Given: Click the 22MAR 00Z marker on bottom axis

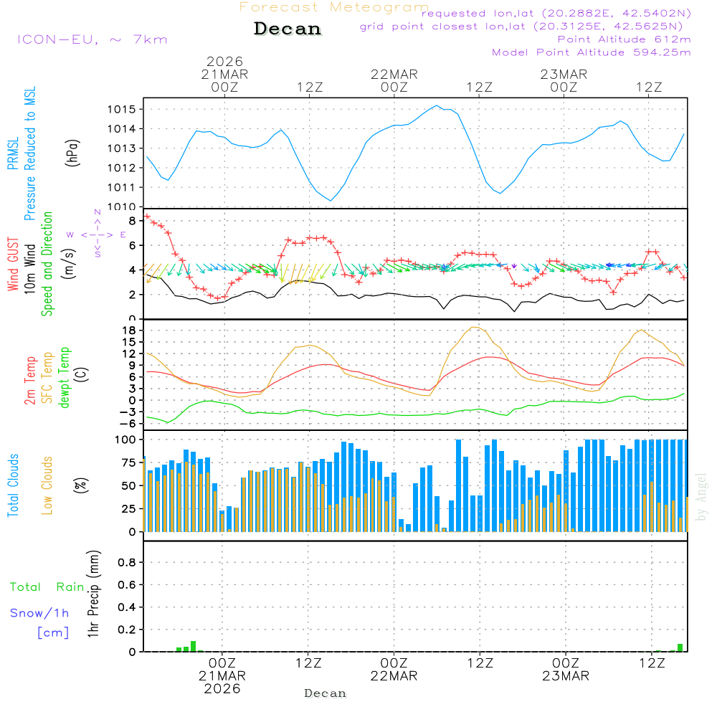Looking at the screenshot, I should [x=394, y=670].
